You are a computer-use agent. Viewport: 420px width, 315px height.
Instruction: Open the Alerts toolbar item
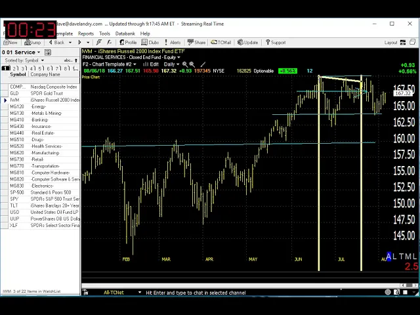173,42
